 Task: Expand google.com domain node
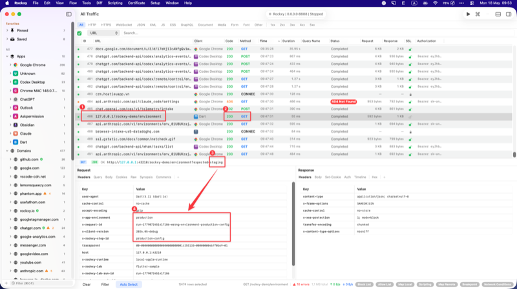[10, 168]
